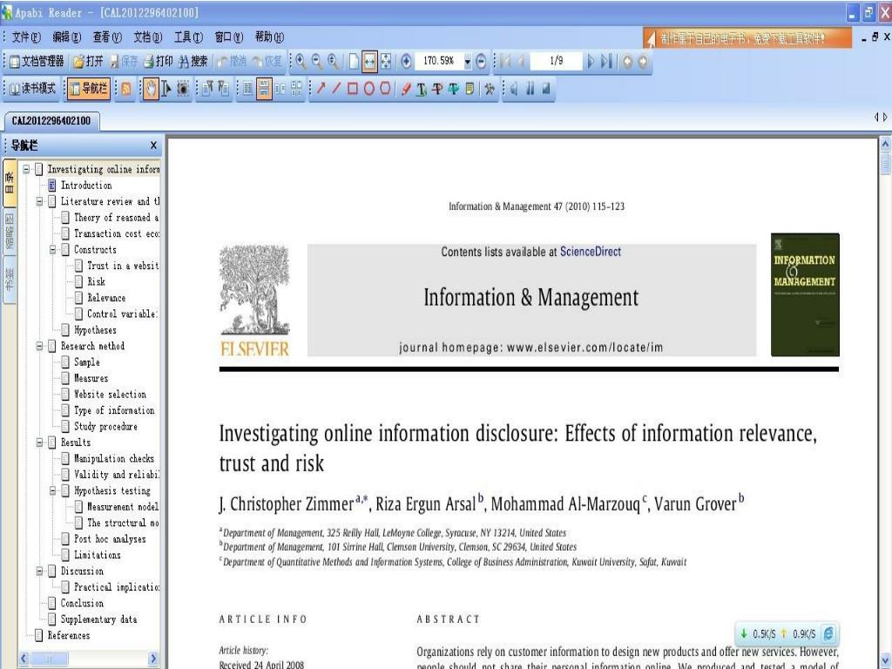This screenshot has width=892, height=669.
Task: Click the round plus zoom button
Action: (x=406, y=62)
